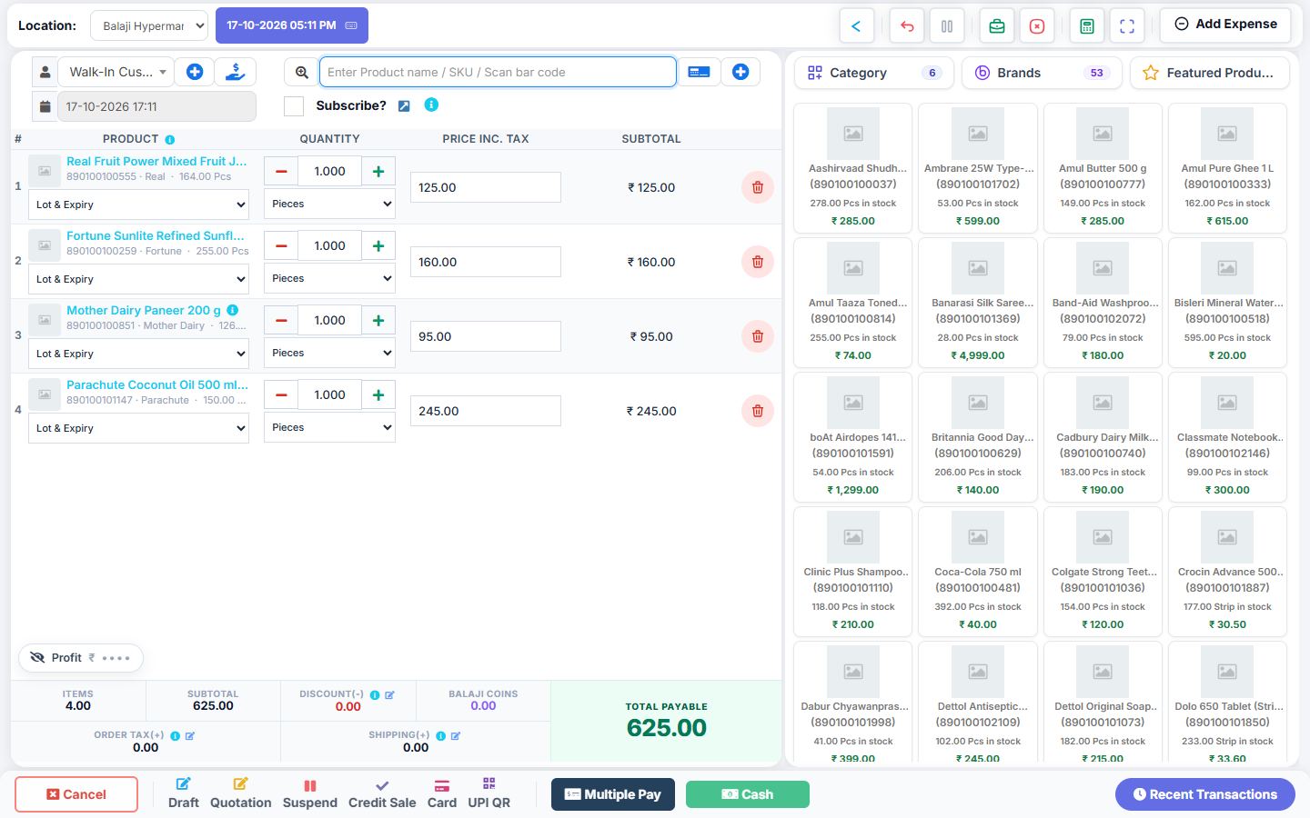Click the back arrow icon in top toolbar

point(856,26)
